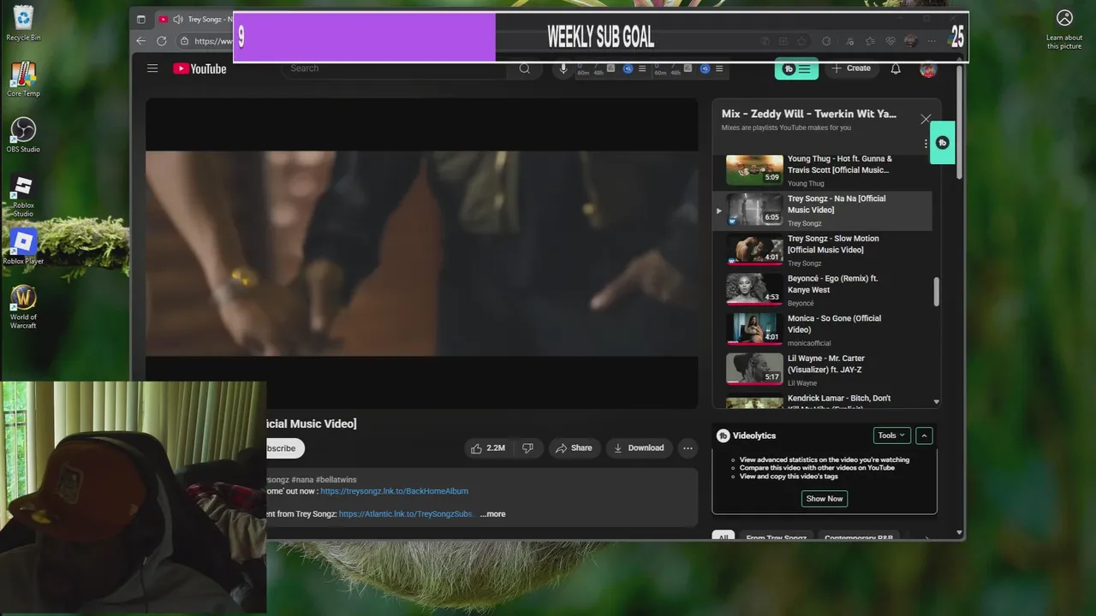Image resolution: width=1096 pixels, height=616 pixels.
Task: Select the Trey Songz browser tab
Action: 195,19
